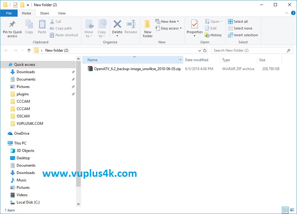
Task: Click Pin to Quick access icon
Action: point(12,24)
